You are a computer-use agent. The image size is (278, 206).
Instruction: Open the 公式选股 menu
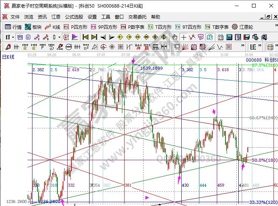click(74, 17)
